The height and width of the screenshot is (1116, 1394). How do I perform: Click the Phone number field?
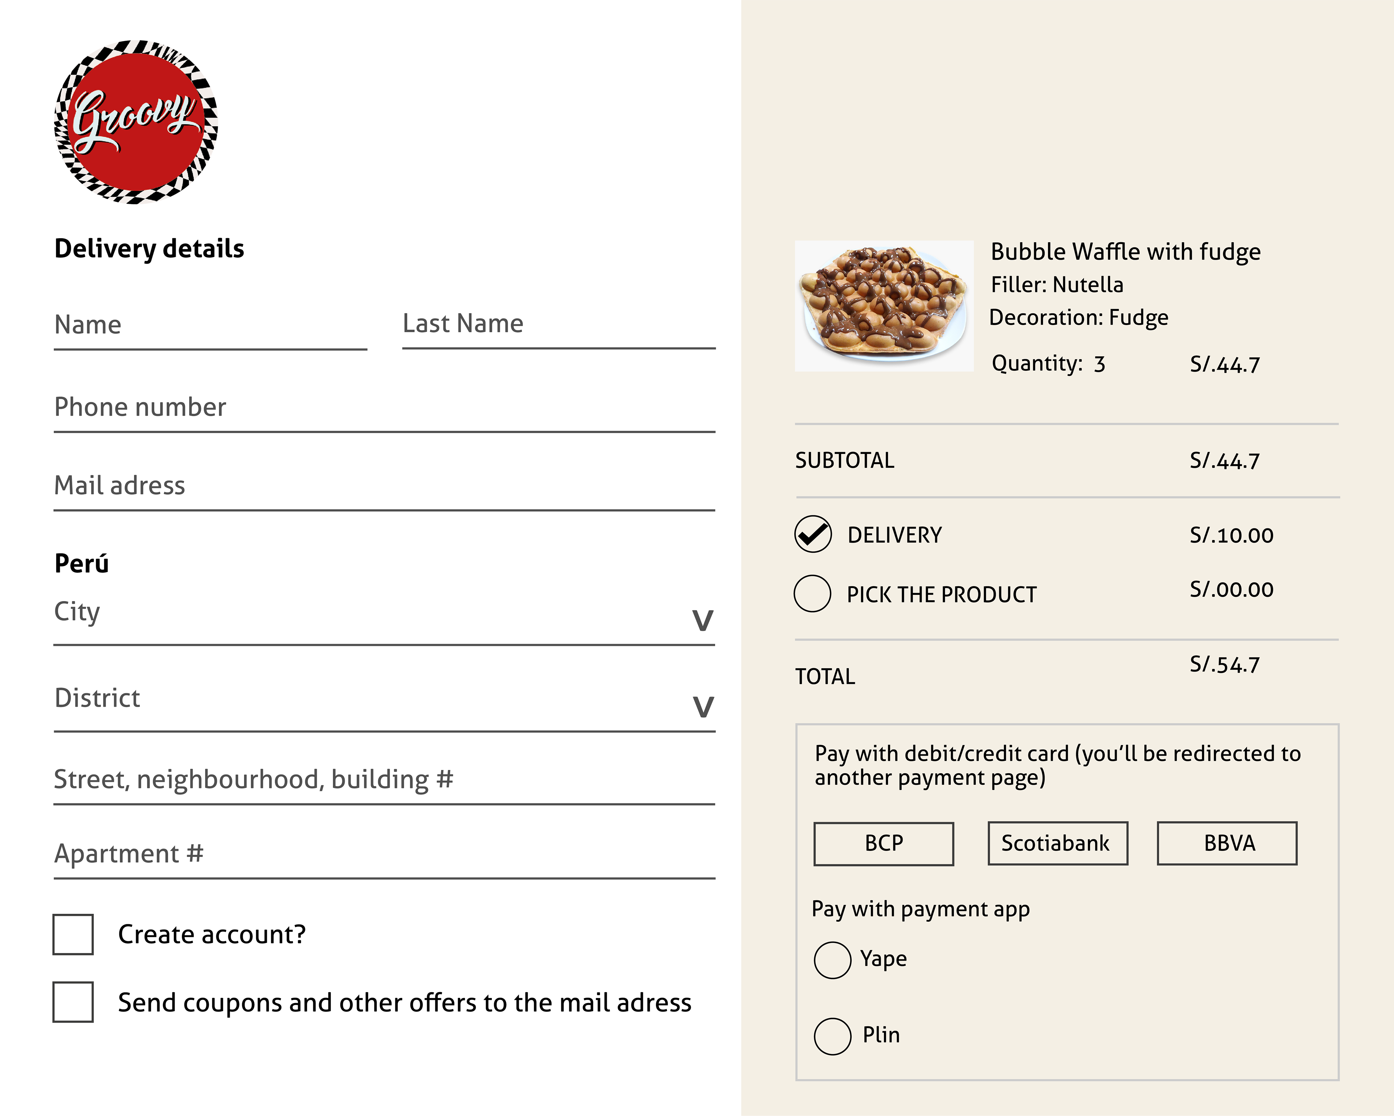384,408
